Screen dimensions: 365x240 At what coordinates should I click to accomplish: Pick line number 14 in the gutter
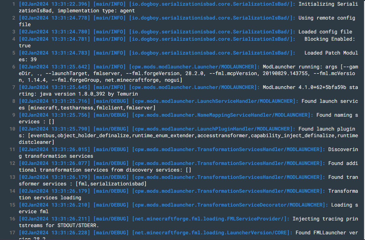point(12,191)
